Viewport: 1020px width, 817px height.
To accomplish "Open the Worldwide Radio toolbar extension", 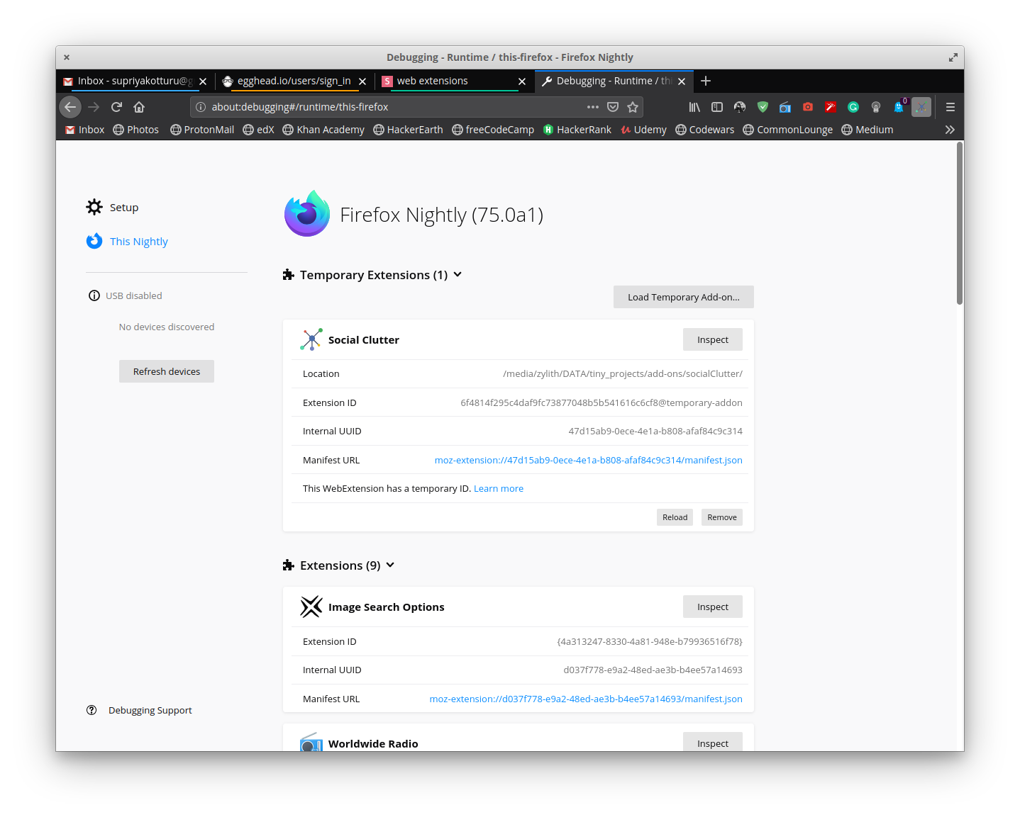I will pos(785,107).
